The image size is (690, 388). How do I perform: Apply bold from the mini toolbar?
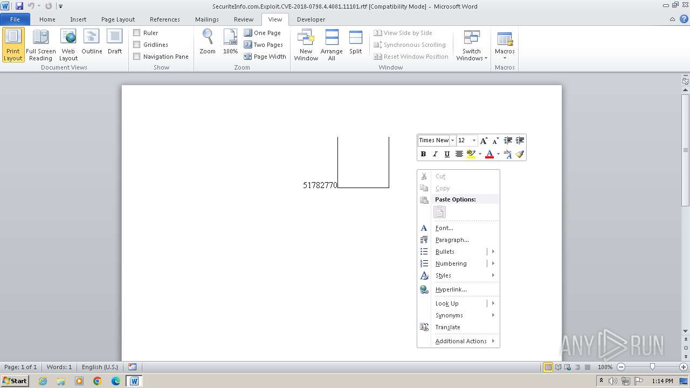[x=423, y=154]
